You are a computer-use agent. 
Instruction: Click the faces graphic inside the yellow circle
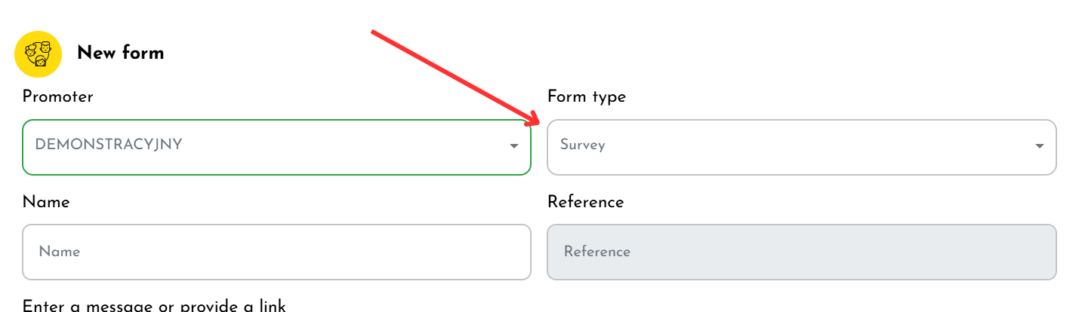pyautogui.click(x=38, y=54)
